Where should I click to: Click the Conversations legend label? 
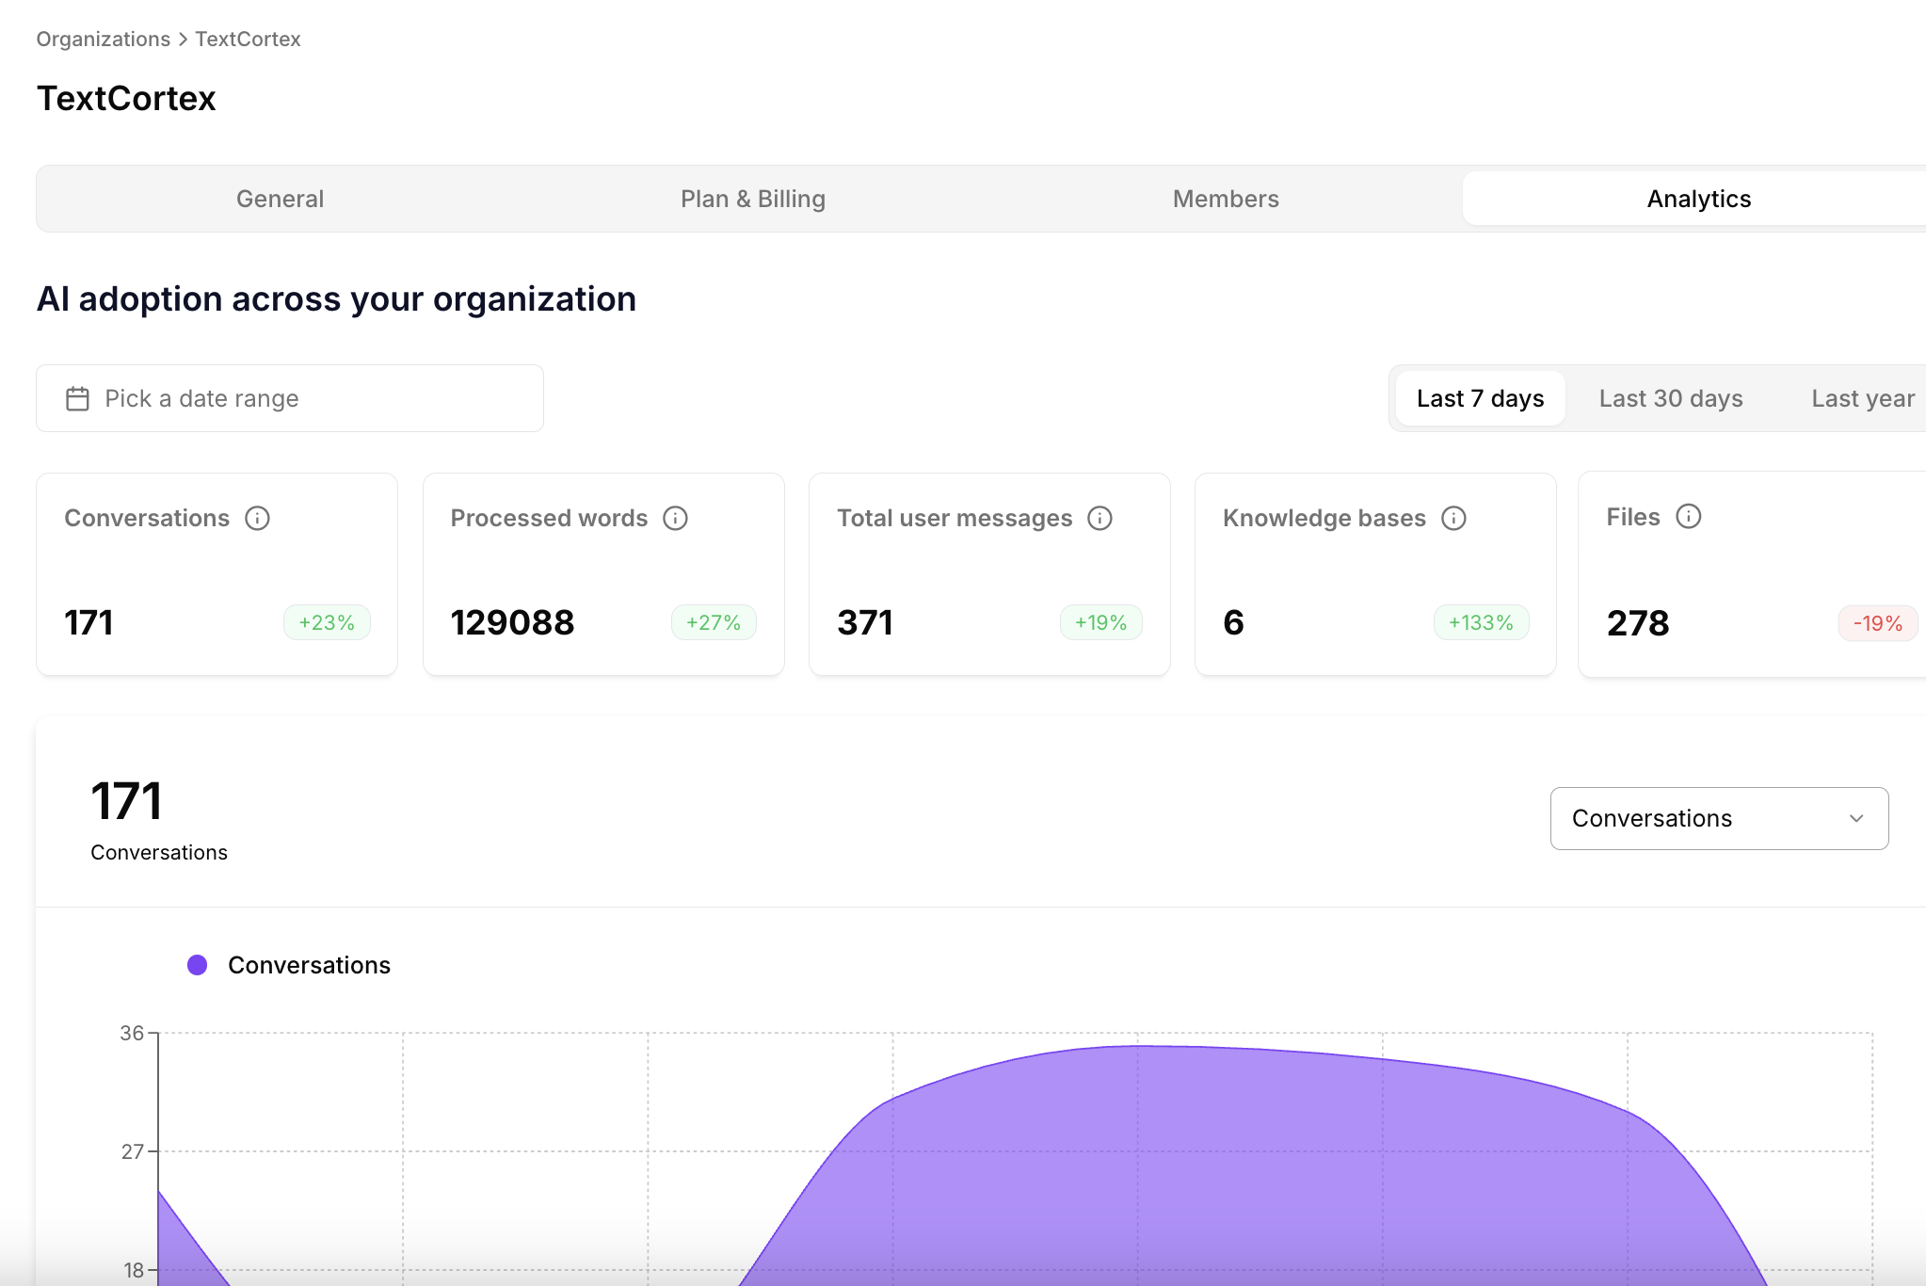(309, 965)
